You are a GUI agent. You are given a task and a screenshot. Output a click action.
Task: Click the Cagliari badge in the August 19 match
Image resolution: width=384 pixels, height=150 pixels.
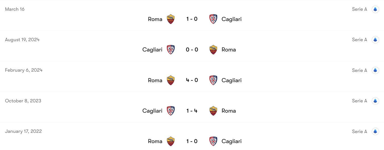(x=170, y=49)
